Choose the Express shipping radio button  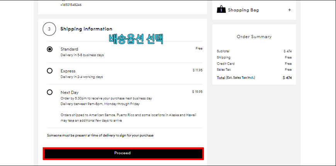(x=49, y=71)
